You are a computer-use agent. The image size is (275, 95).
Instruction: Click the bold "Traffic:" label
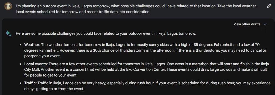[30, 83]
